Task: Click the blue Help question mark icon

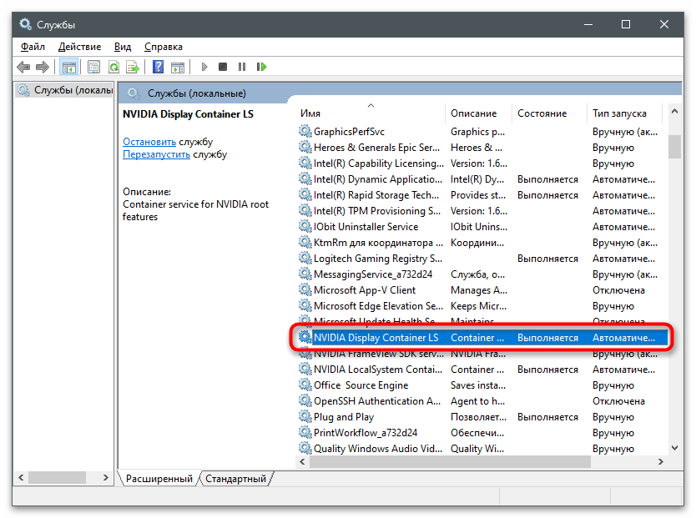Action: pos(158,67)
